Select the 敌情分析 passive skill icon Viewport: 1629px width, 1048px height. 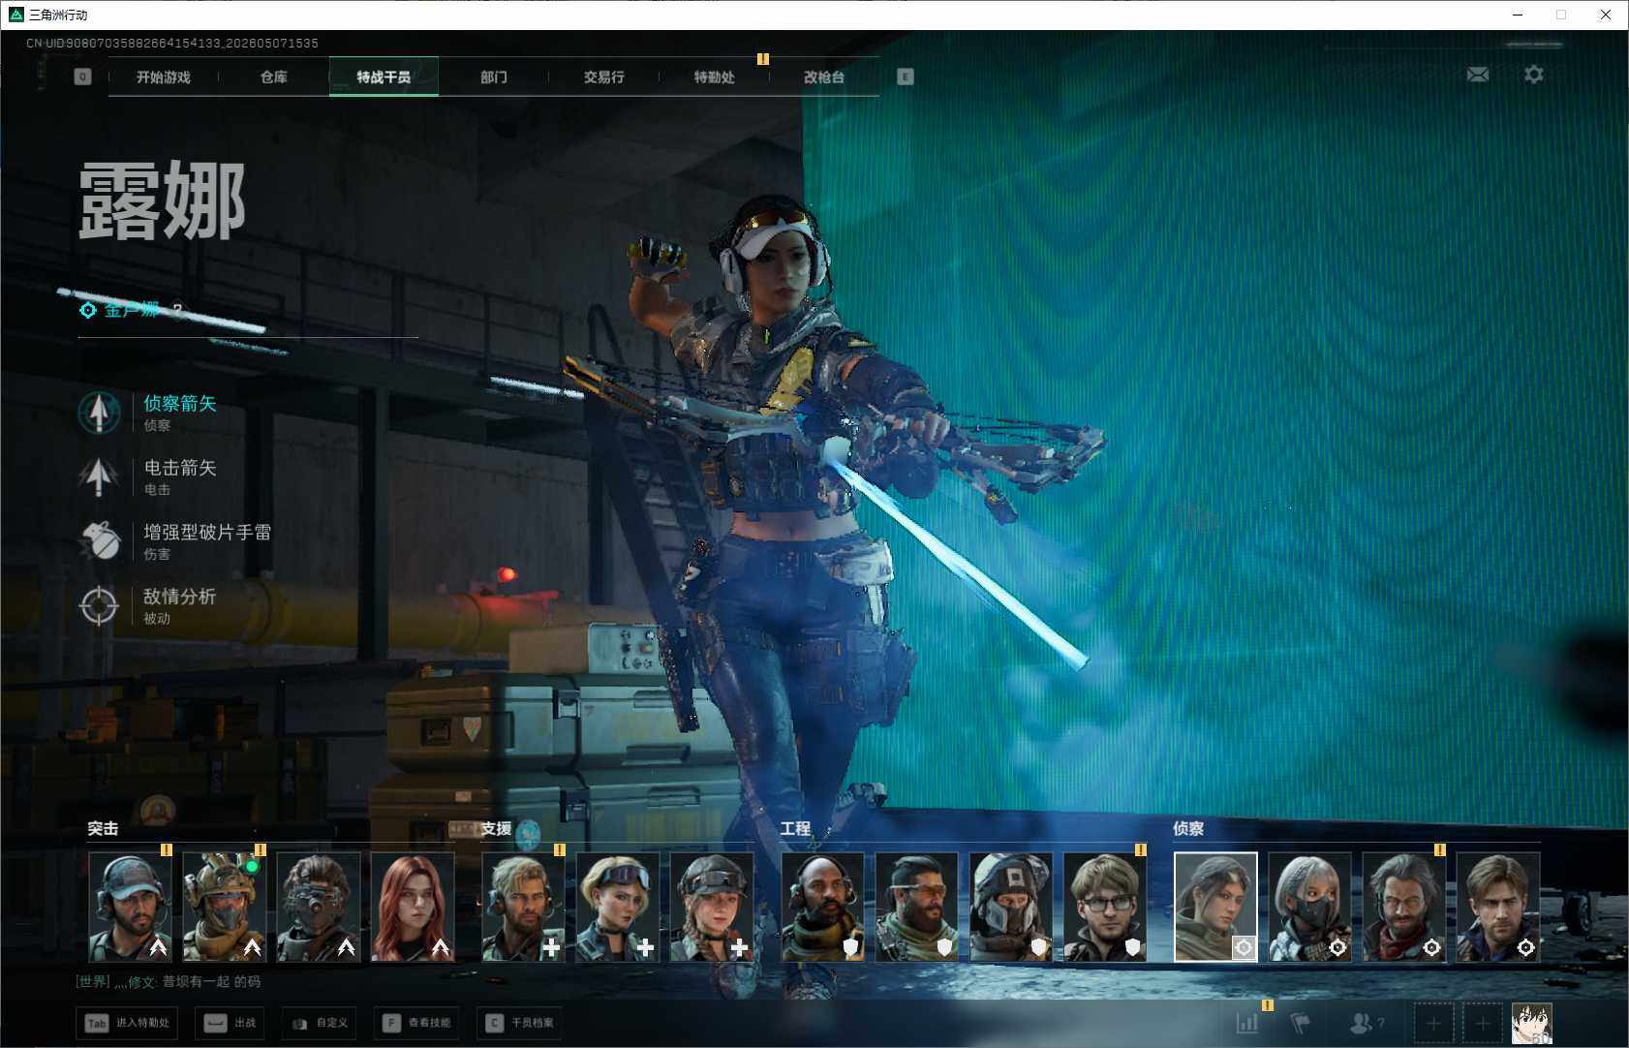coord(99,605)
